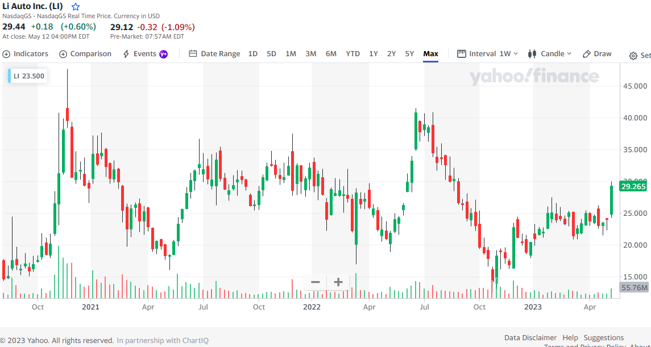
Task: Select the 5Y range
Action: 410,54
